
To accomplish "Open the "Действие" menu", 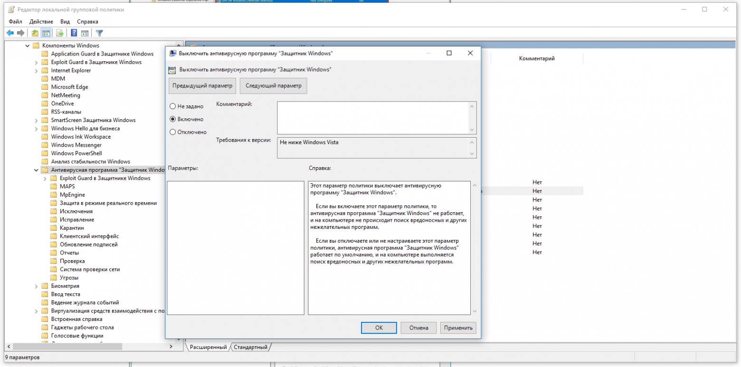I will [41, 21].
